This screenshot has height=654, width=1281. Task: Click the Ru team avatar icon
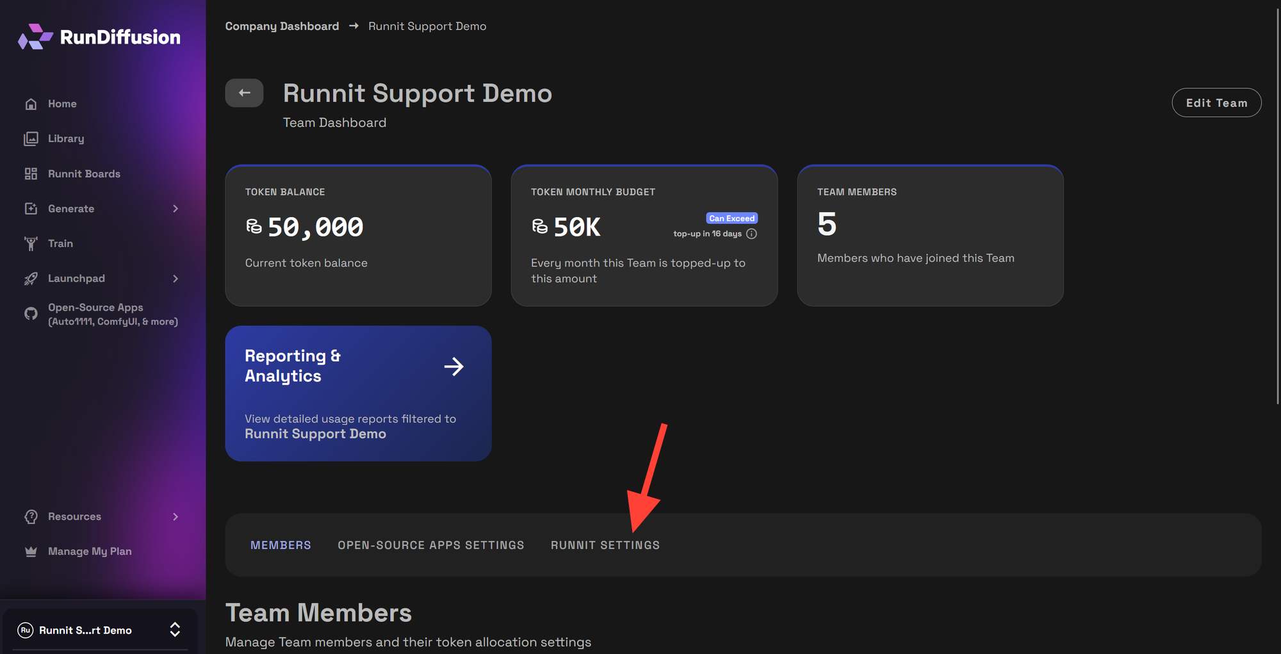click(x=26, y=630)
